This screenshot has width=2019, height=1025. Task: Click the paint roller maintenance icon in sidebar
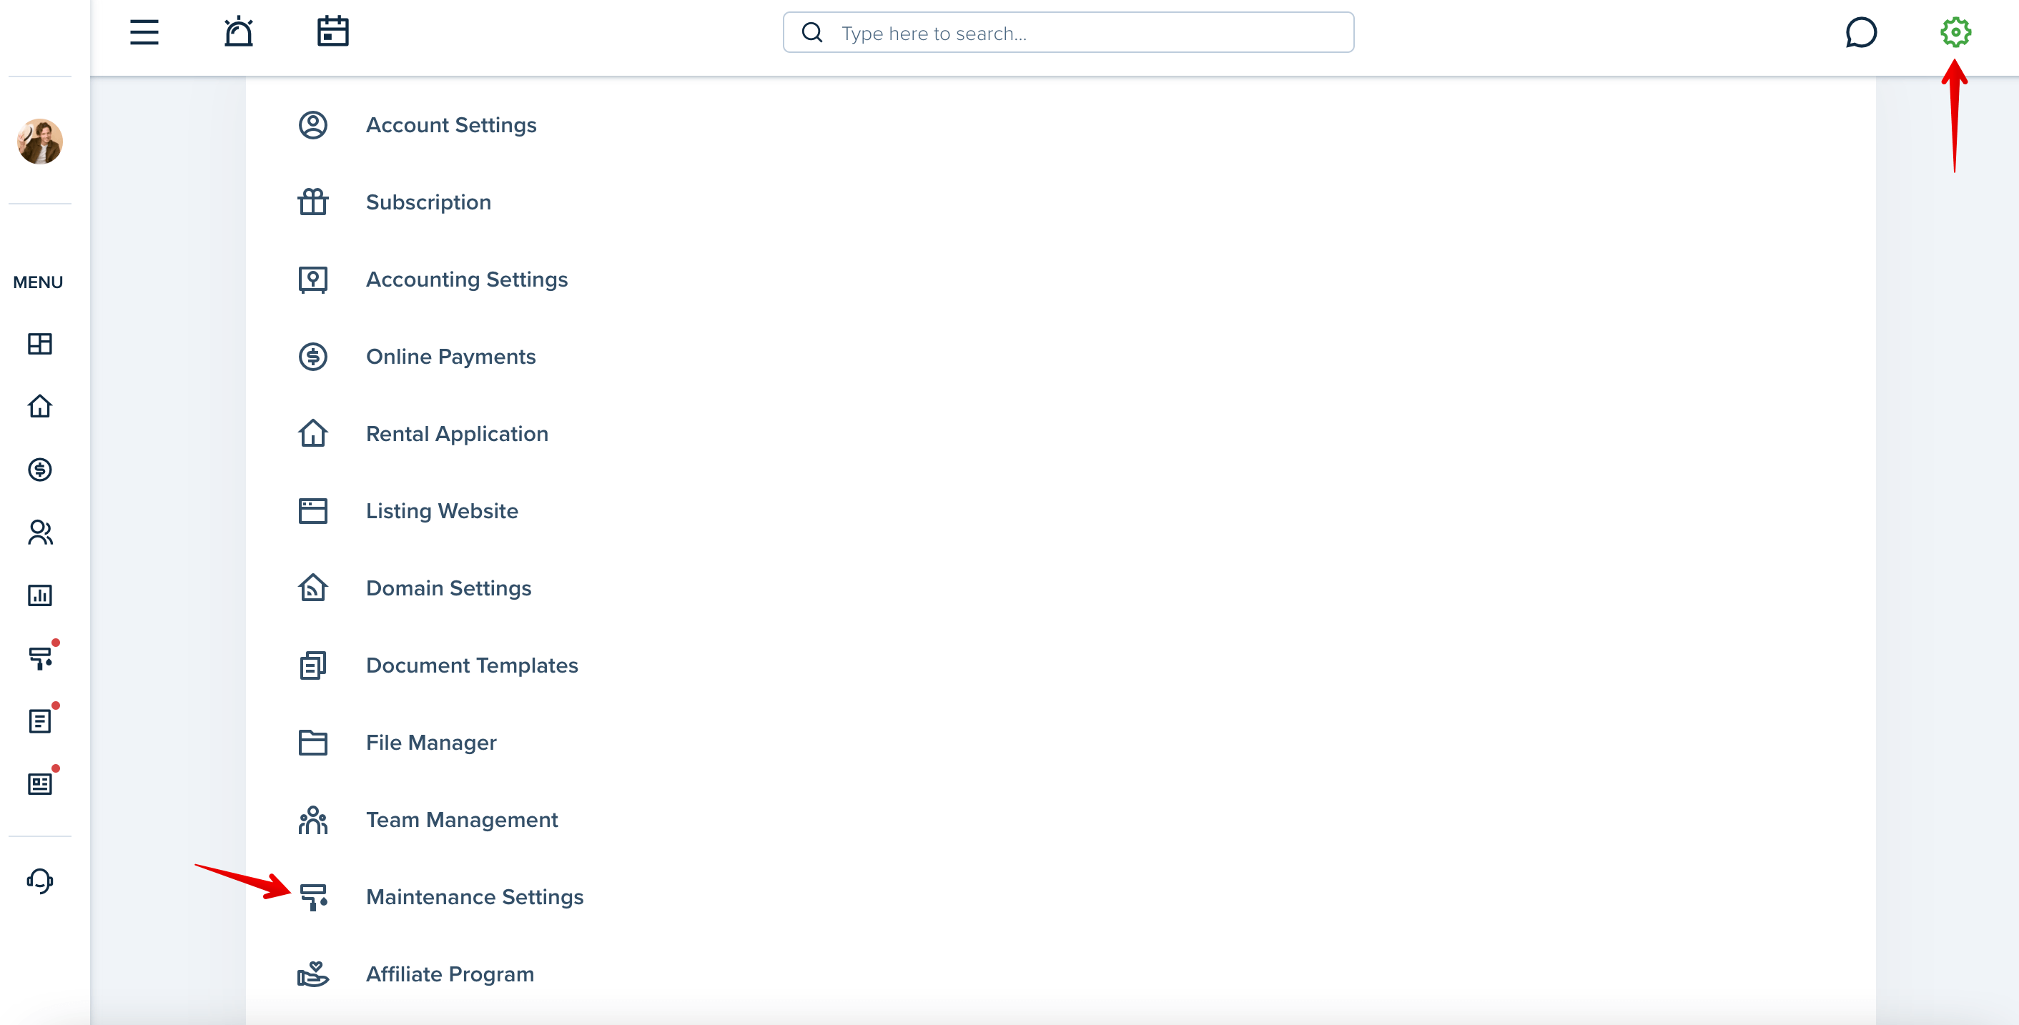coord(40,658)
